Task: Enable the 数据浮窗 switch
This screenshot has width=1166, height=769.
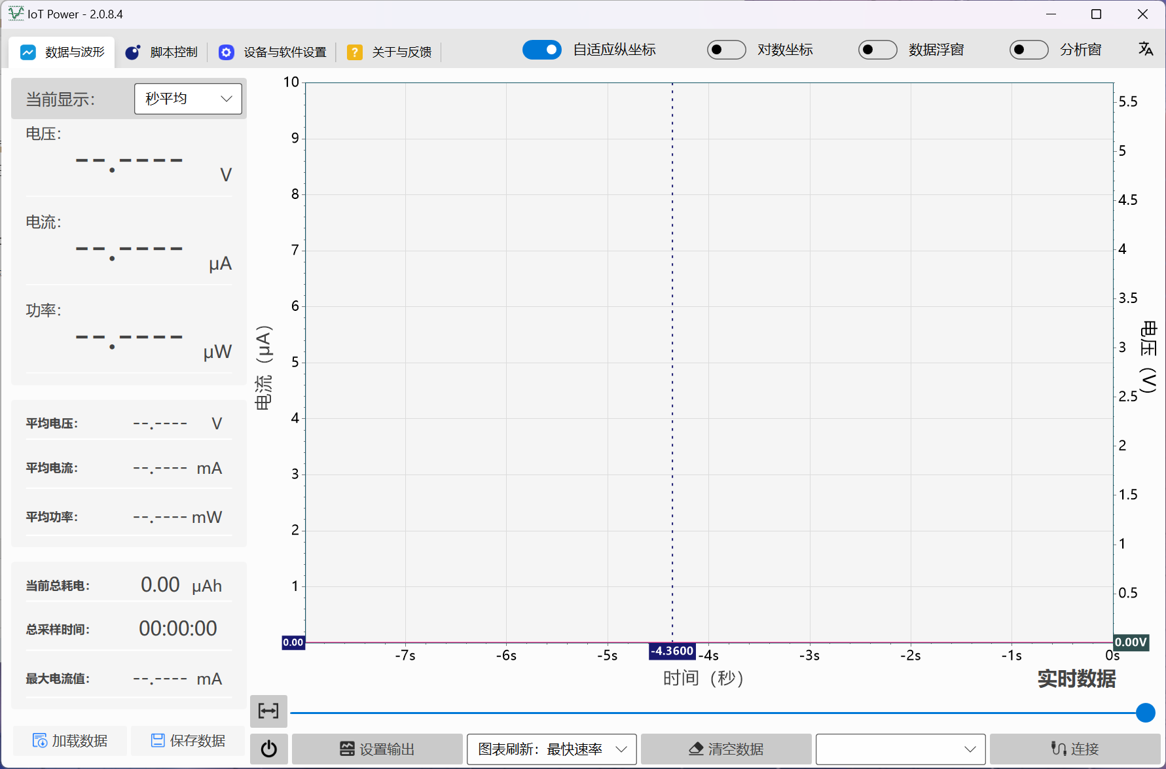Action: coord(877,50)
